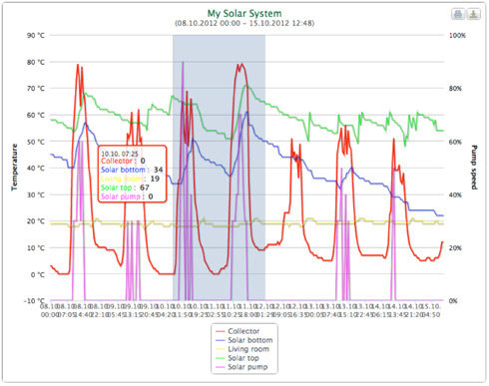Click the 10 °C axis label
489x386 pixels.
[36, 248]
